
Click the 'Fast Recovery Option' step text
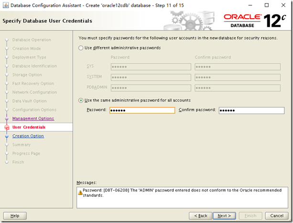[33, 84]
